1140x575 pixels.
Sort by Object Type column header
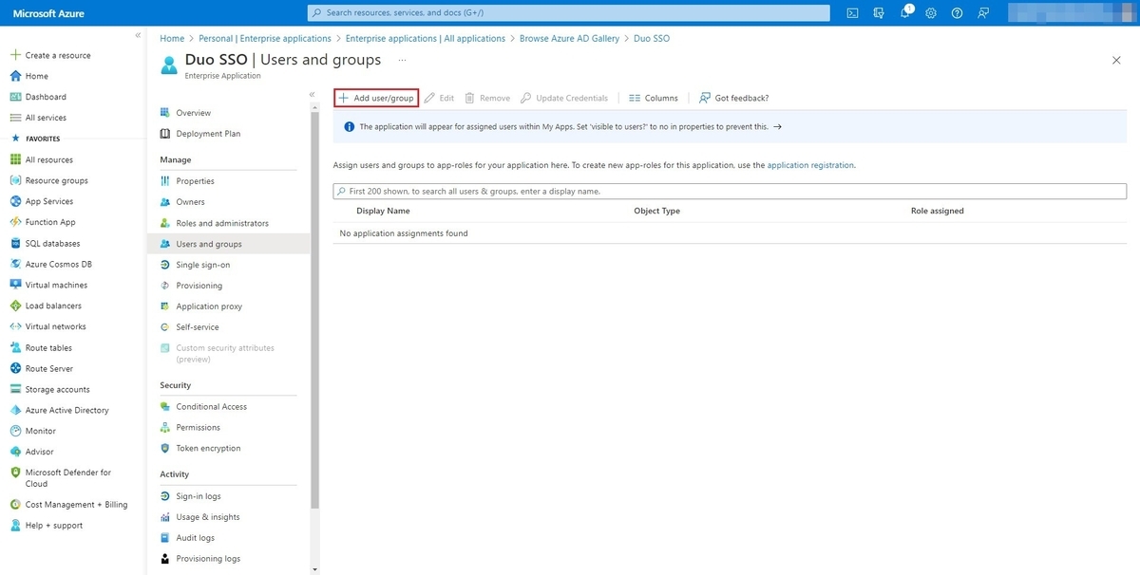[656, 211]
